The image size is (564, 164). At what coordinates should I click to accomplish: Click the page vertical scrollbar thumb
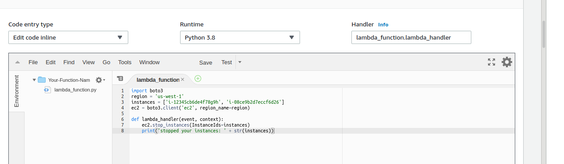click(x=544, y=34)
